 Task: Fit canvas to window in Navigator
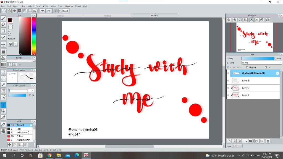coord(240,20)
